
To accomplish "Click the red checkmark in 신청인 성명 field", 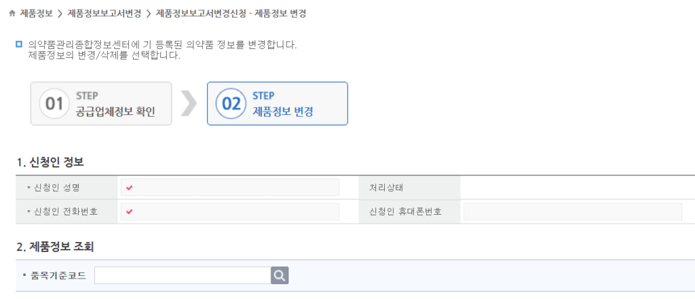I will point(129,188).
